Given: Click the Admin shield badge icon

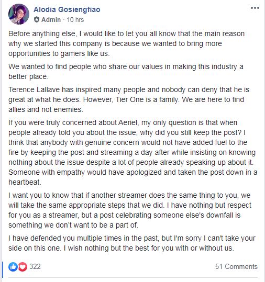Looking at the screenshot, I should tap(37, 19).
